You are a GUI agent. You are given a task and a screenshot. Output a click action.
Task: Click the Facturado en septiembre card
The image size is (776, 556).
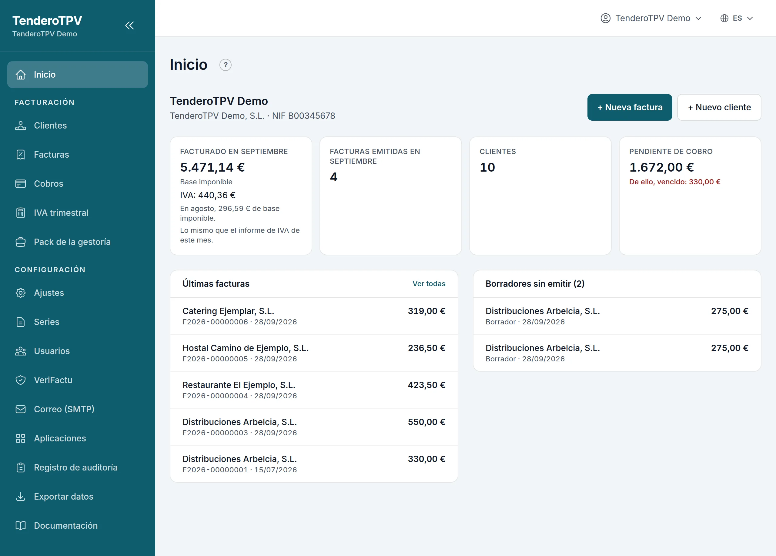click(x=241, y=196)
